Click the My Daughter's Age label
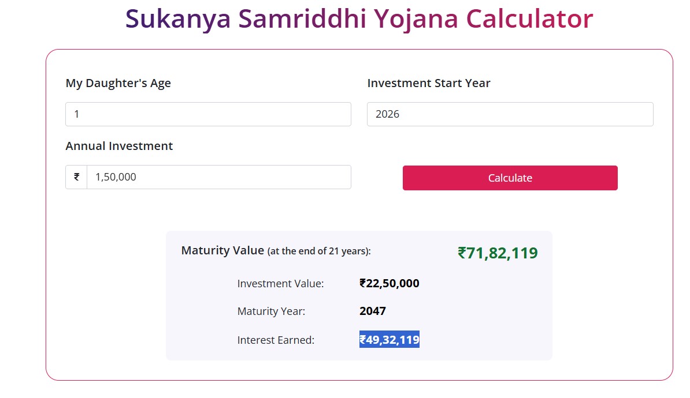Viewport: 690px width, 398px height. coord(118,83)
